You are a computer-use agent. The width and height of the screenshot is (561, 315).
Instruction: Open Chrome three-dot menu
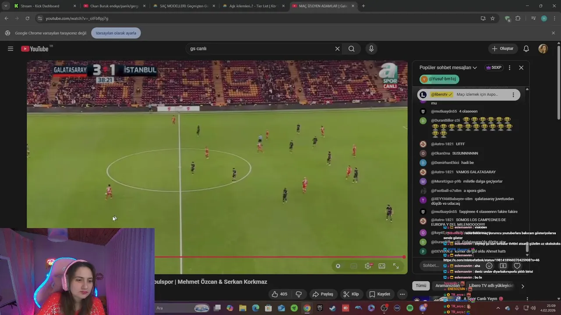click(554, 18)
